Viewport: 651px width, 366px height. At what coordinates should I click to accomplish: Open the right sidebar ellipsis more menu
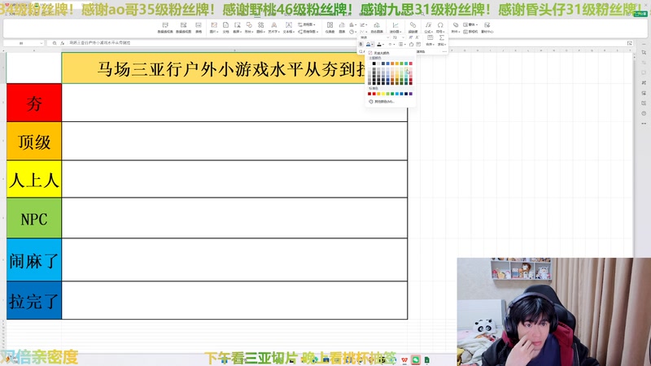[x=644, y=124]
